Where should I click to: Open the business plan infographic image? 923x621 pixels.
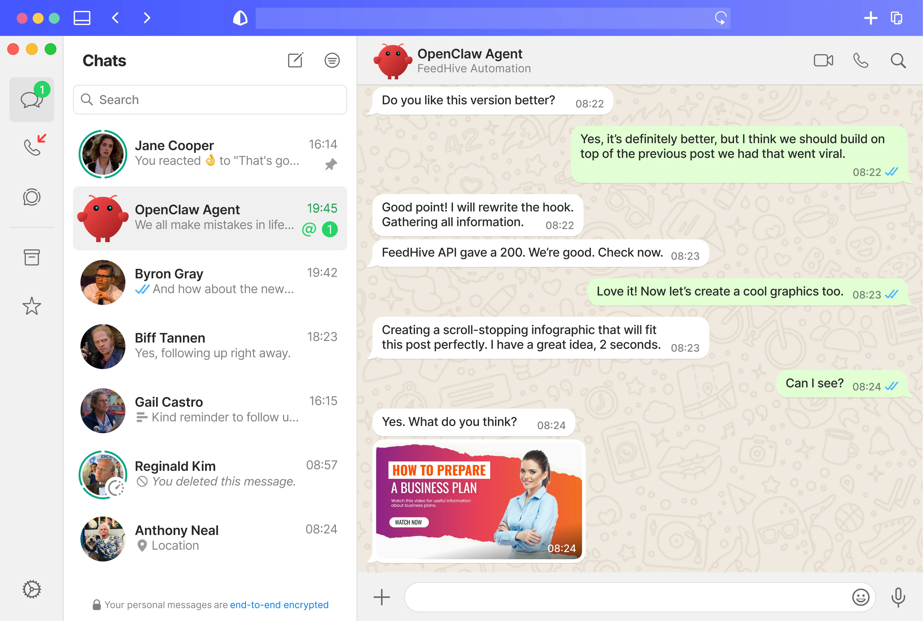[479, 501]
